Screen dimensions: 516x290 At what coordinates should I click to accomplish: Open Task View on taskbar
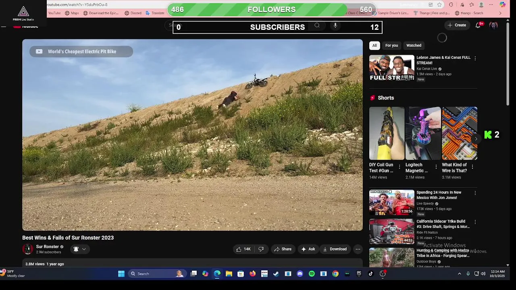(x=193, y=274)
